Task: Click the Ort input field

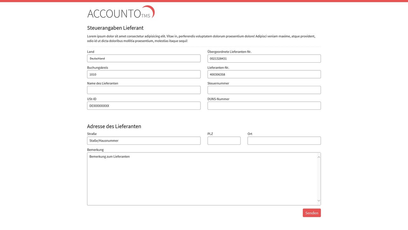Action: pos(284,141)
